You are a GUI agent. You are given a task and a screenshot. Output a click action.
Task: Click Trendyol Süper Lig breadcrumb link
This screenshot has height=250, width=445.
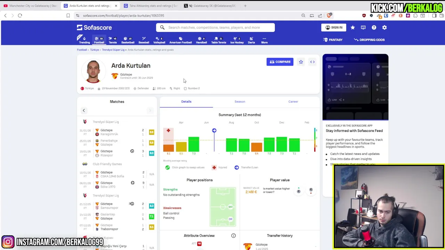113,50
